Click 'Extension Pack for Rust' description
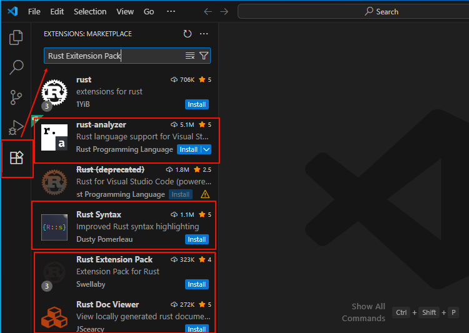 (118, 271)
